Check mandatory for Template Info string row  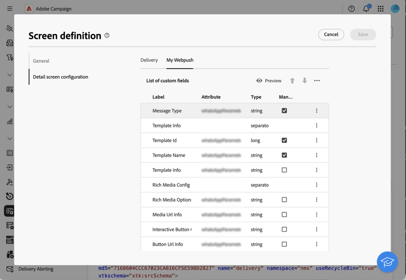[x=284, y=170]
